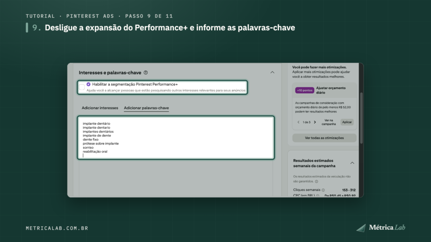Click inside the keywords text area
Screen dimensions: 431x242
(x=176, y=138)
